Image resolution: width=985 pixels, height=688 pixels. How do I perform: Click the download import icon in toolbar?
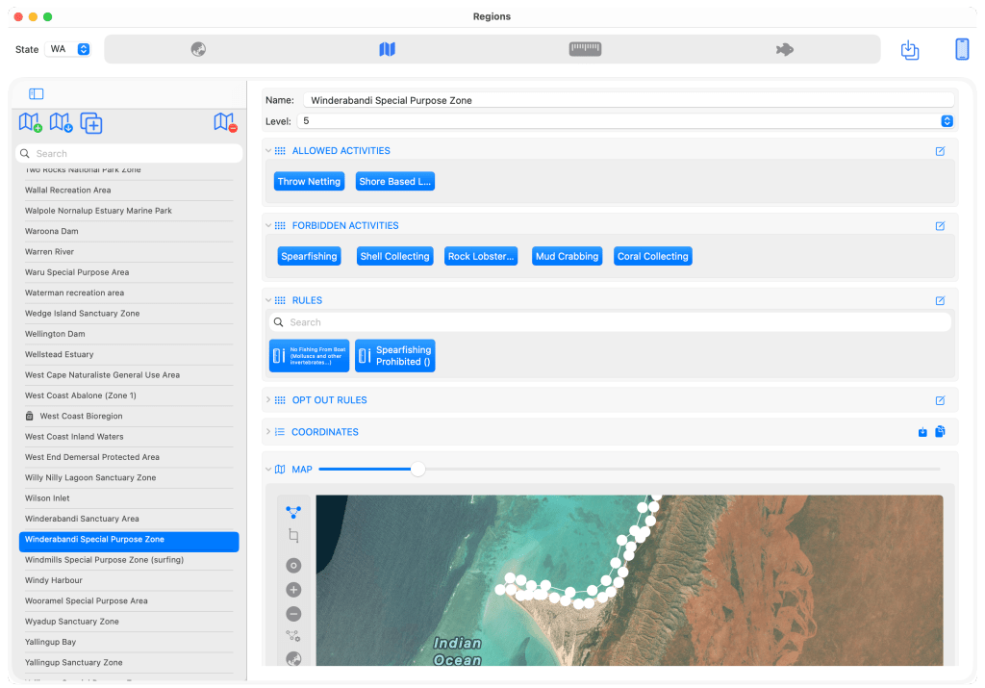pos(910,49)
